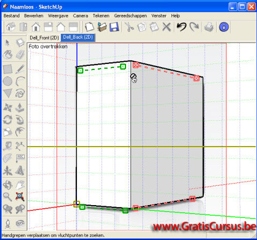Select the Orbit camera tool
257x240 pixels.
(8, 185)
